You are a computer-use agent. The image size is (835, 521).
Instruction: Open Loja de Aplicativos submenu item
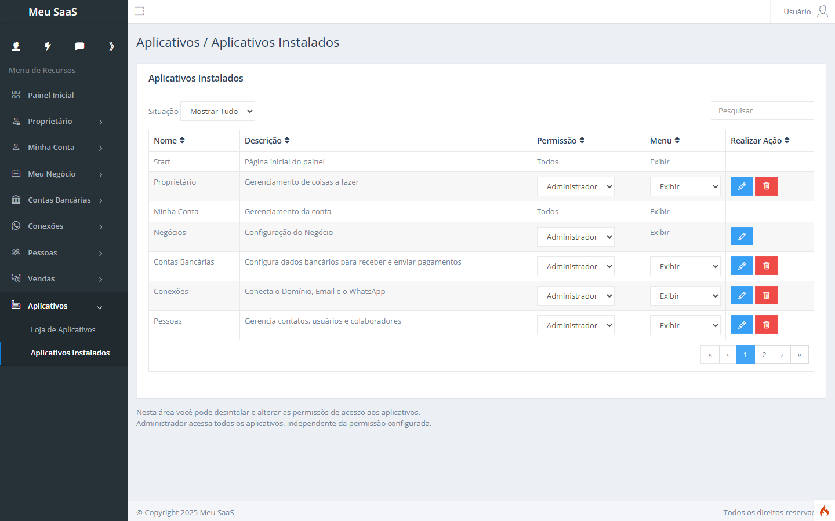63,329
